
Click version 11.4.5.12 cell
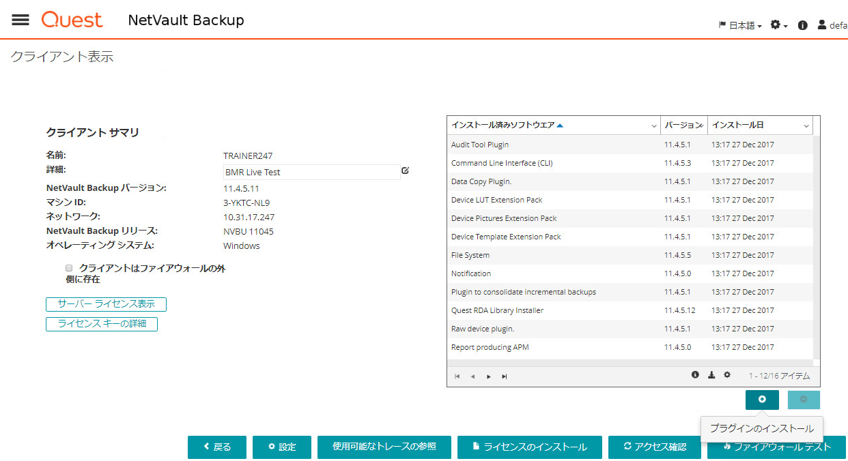pyautogui.click(x=679, y=310)
